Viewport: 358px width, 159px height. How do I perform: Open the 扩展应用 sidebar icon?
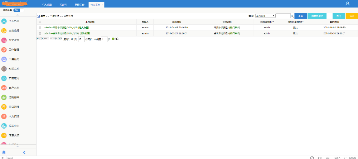(x=4, y=78)
